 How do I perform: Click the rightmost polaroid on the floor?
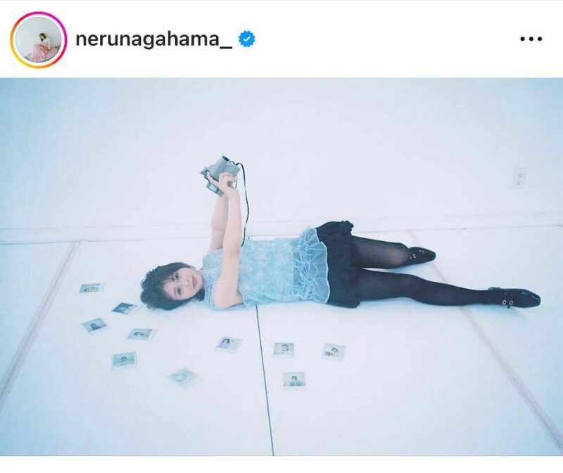click(x=334, y=352)
